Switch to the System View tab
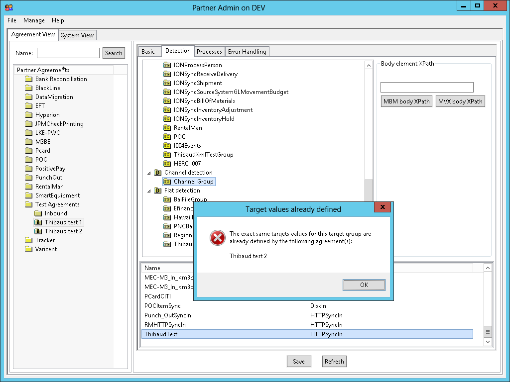This screenshot has width=510, height=382. coord(77,35)
